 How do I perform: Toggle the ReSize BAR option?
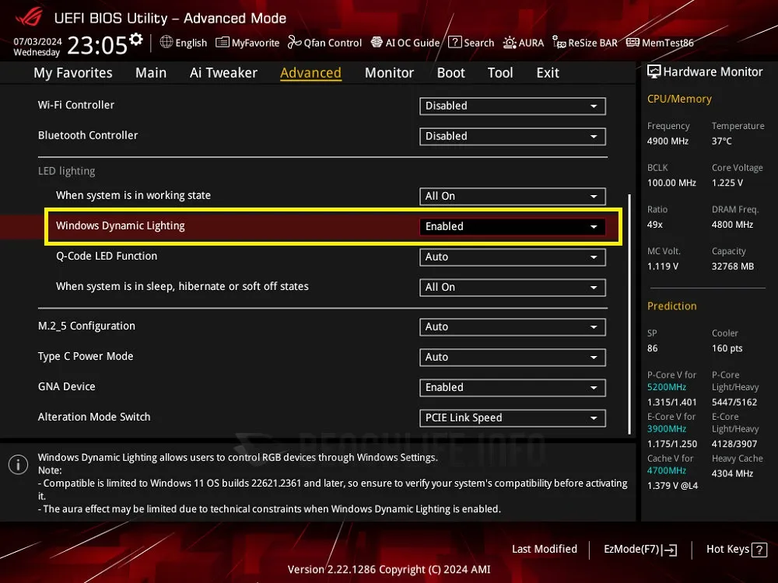click(x=585, y=43)
